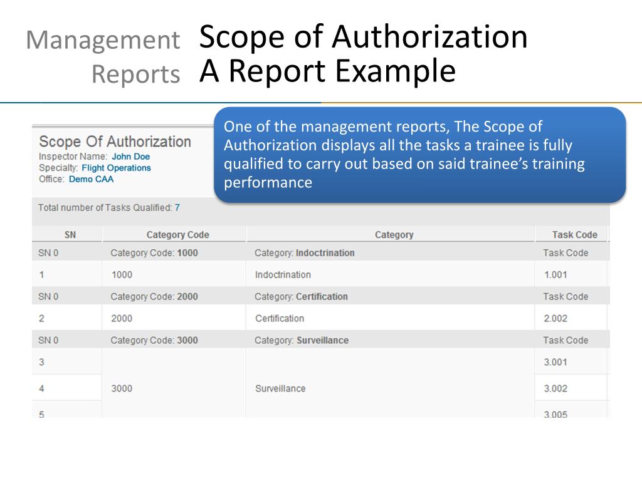
Task: Click the Category: Indoctrination group label
Action: pos(304,253)
